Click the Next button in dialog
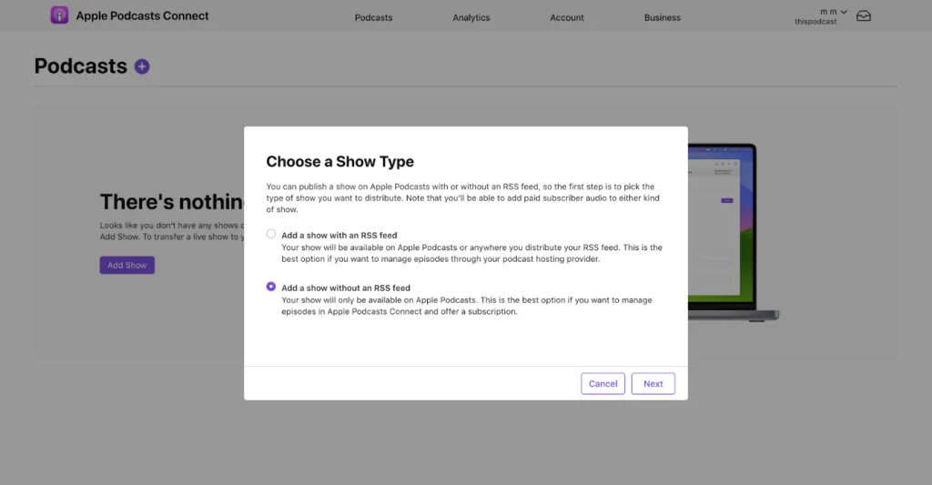This screenshot has width=932, height=485. 653,383
